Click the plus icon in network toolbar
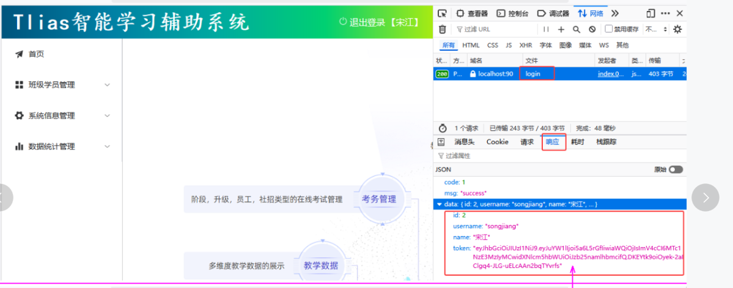 pyautogui.click(x=561, y=29)
